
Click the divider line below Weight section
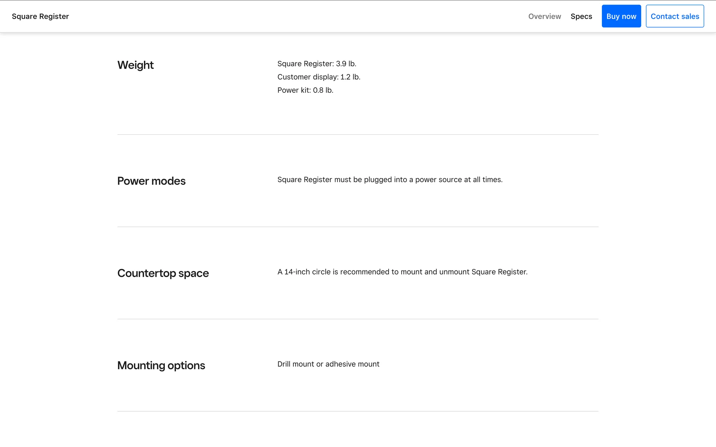pos(358,134)
